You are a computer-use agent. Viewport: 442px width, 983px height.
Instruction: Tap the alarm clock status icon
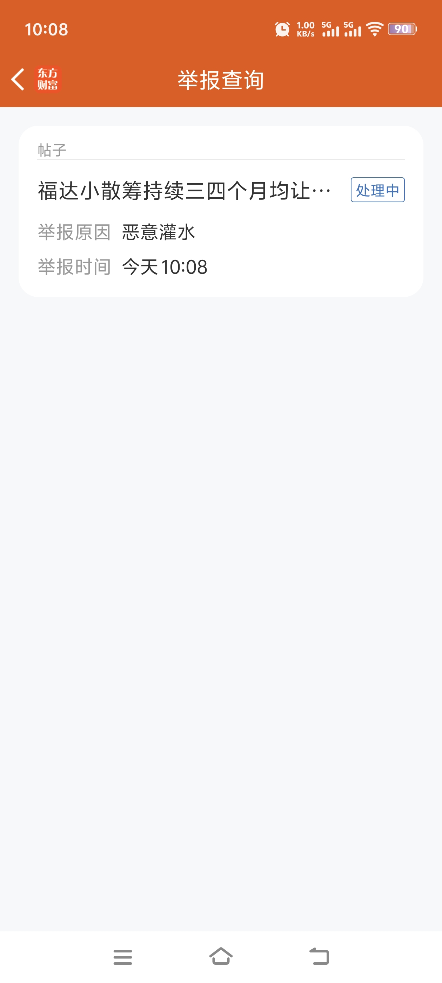point(282,29)
